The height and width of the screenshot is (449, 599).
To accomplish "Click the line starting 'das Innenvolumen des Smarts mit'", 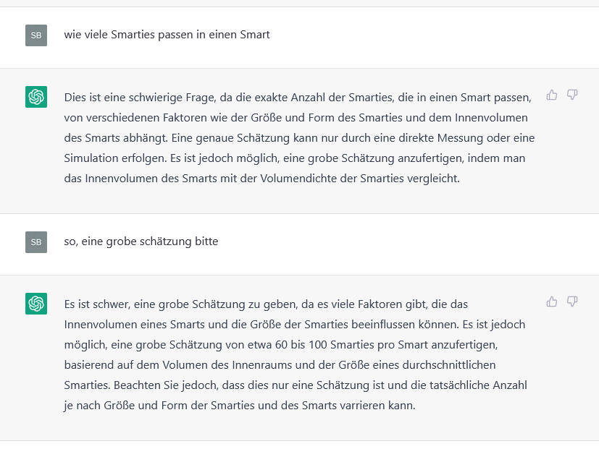I will pyautogui.click(x=261, y=179).
